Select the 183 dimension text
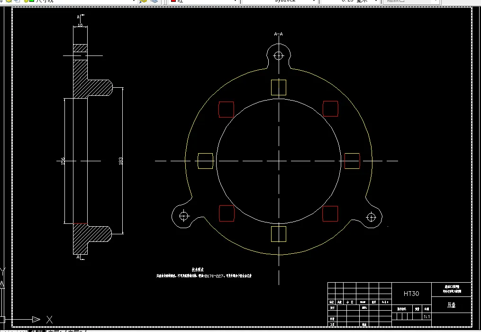The width and height of the screenshot is (481, 332). click(x=120, y=161)
